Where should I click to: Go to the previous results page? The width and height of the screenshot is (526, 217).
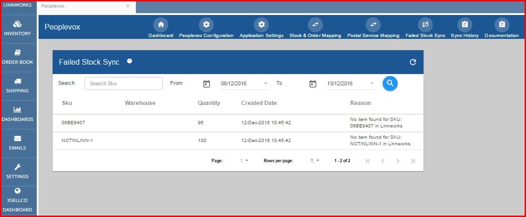[x=383, y=161]
